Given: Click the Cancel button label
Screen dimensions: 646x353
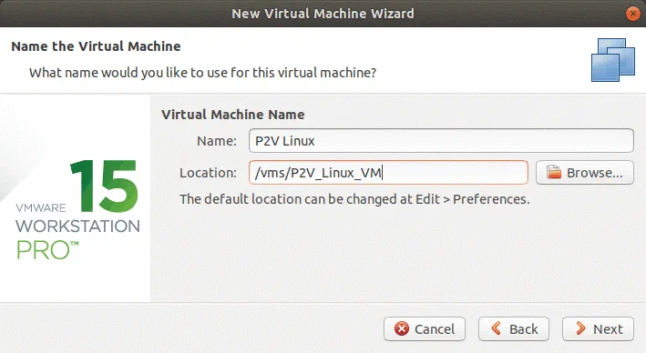Looking at the screenshot, I should pos(435,329).
